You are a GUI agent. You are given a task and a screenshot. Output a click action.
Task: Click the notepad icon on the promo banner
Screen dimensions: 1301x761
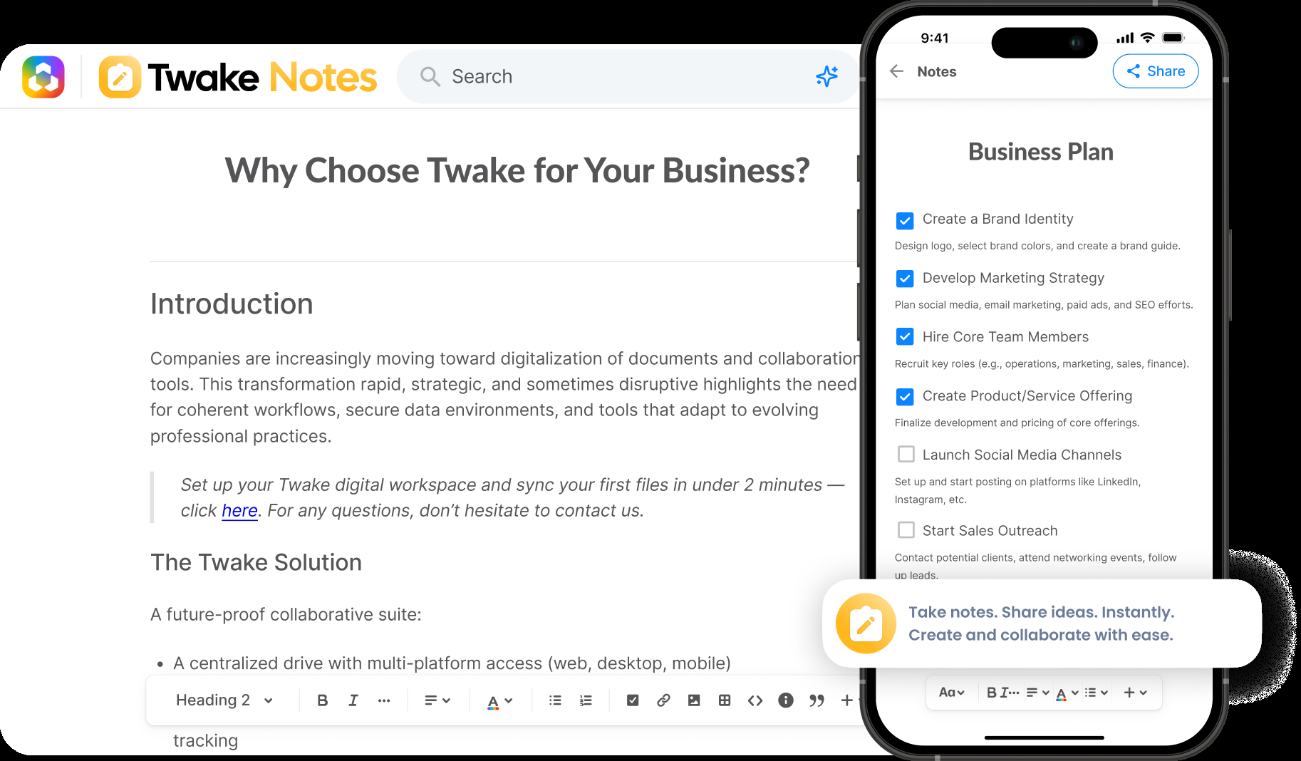866,623
